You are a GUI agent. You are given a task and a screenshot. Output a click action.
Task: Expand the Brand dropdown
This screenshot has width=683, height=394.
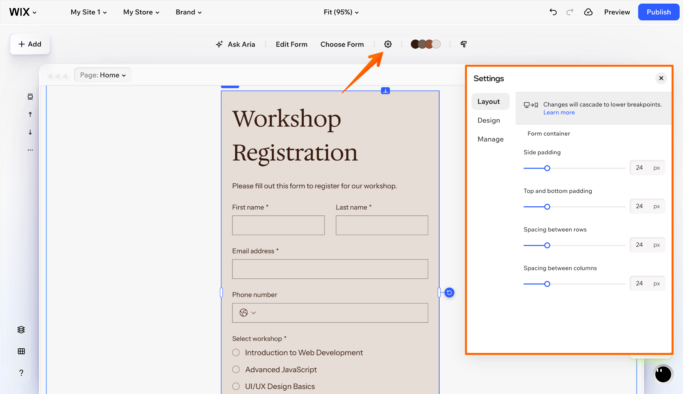pyautogui.click(x=189, y=12)
